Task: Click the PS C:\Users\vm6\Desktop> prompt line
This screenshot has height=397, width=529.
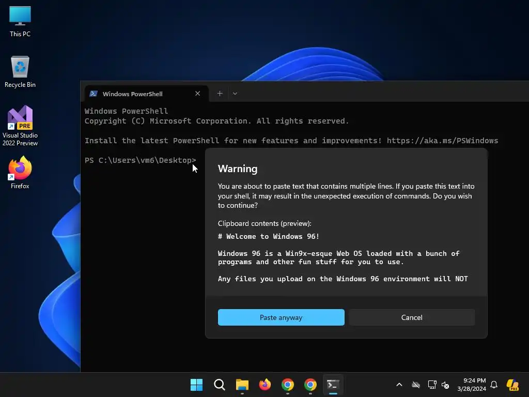Action: coord(141,160)
